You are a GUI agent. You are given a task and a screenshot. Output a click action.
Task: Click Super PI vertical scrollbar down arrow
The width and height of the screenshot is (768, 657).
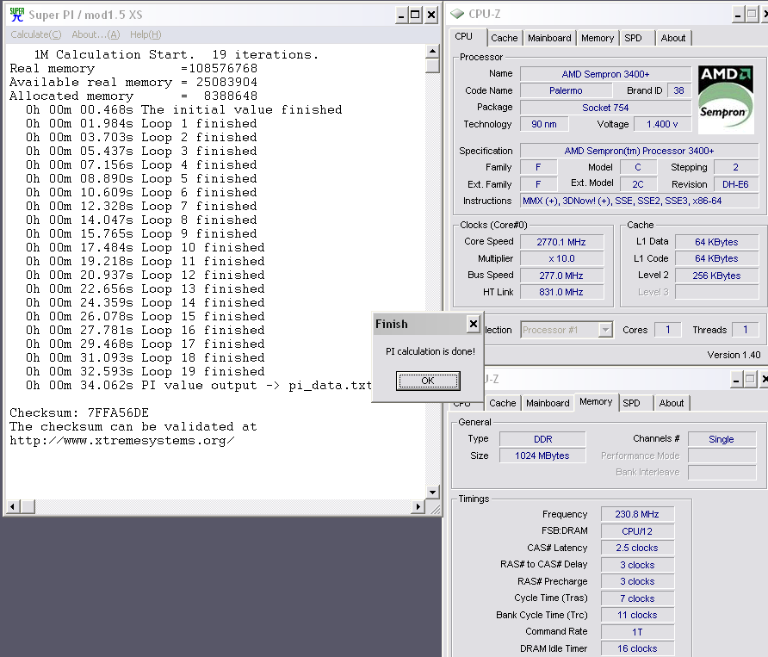pos(432,493)
